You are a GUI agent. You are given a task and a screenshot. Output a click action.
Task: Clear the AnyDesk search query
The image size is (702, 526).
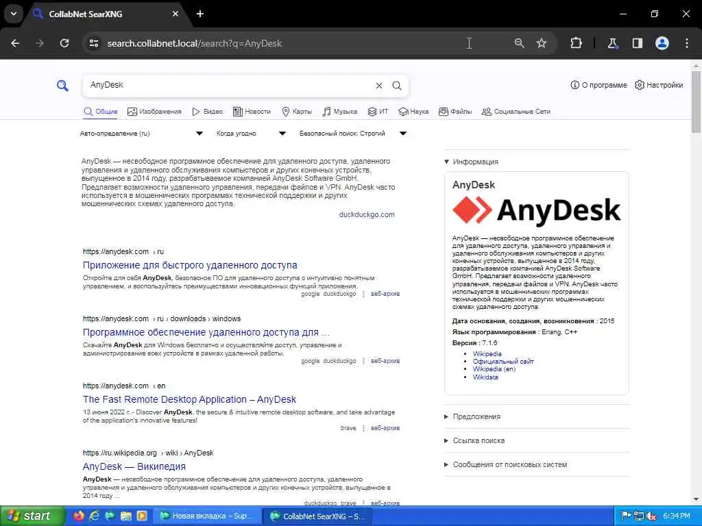click(x=378, y=86)
